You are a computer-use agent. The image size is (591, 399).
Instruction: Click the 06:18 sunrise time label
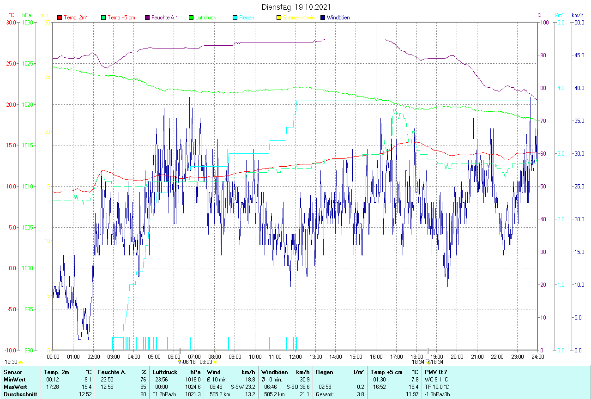pyautogui.click(x=189, y=362)
